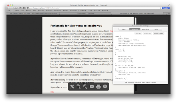Open the Share button in Safari toolbar
Viewport: 177px width, 103px height.
click(20, 8)
